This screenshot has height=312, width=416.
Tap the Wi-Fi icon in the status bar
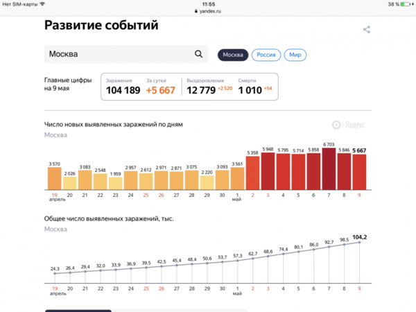click(42, 4)
